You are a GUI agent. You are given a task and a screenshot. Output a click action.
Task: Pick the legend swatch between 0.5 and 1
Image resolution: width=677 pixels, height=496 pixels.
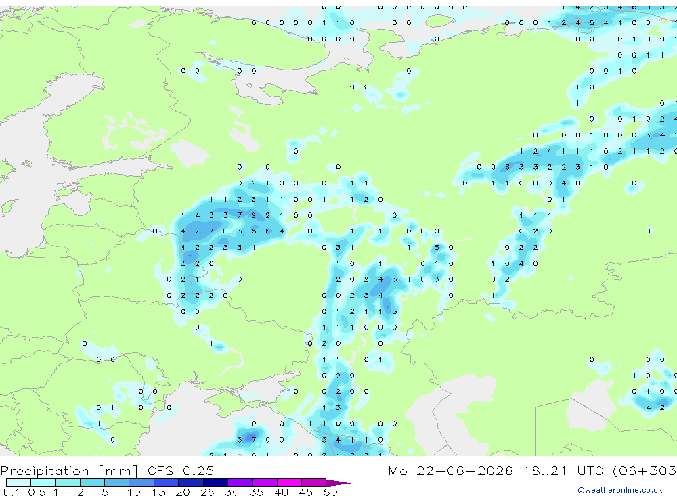pyautogui.click(x=43, y=482)
